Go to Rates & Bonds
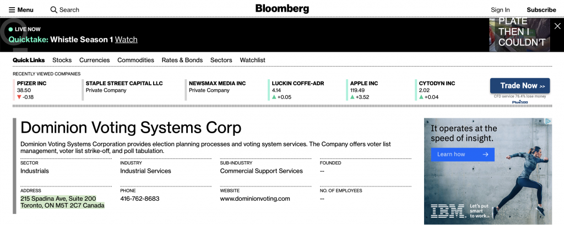This screenshot has height=225, width=564. click(182, 60)
